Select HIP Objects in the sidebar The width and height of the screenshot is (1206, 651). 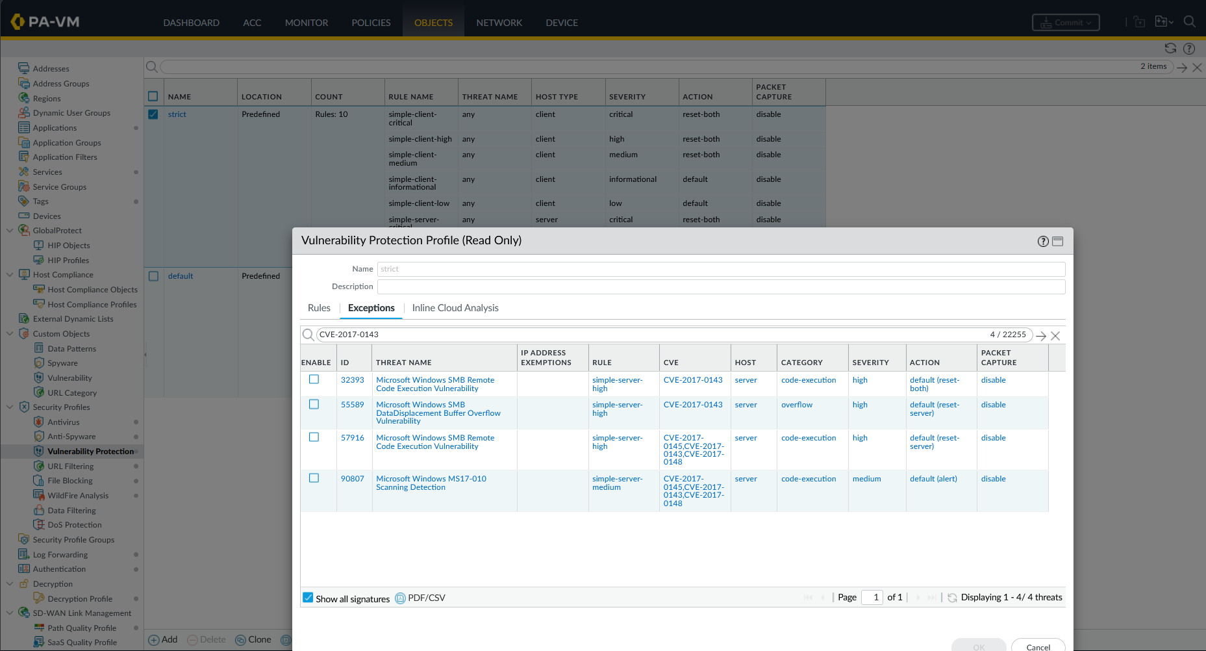coord(69,246)
